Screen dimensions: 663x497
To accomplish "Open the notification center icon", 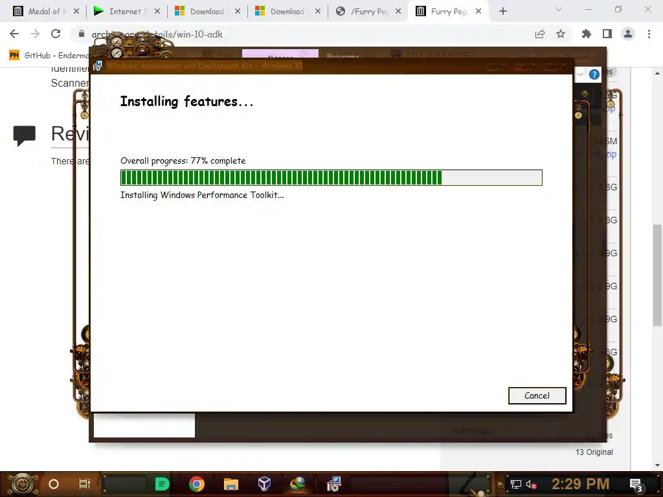I will [636, 485].
